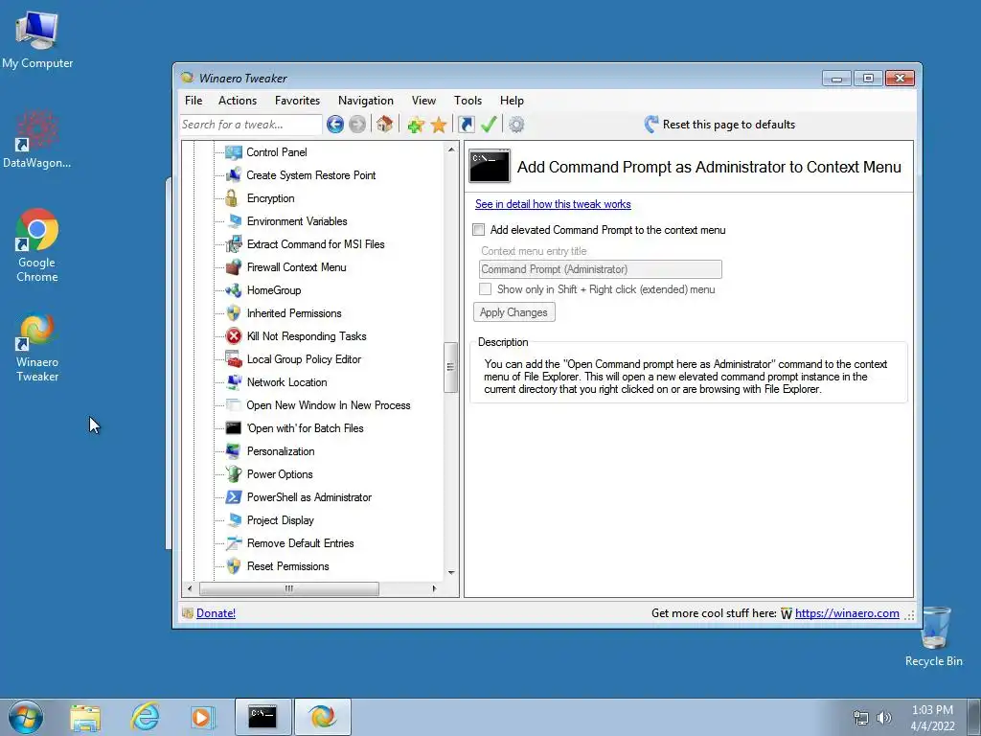
Task: Click the Power Options icon in tree
Action: [x=234, y=473]
